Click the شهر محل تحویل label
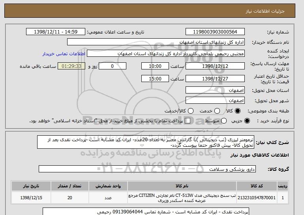This screenshot has width=304, height=215. click(x=272, y=101)
